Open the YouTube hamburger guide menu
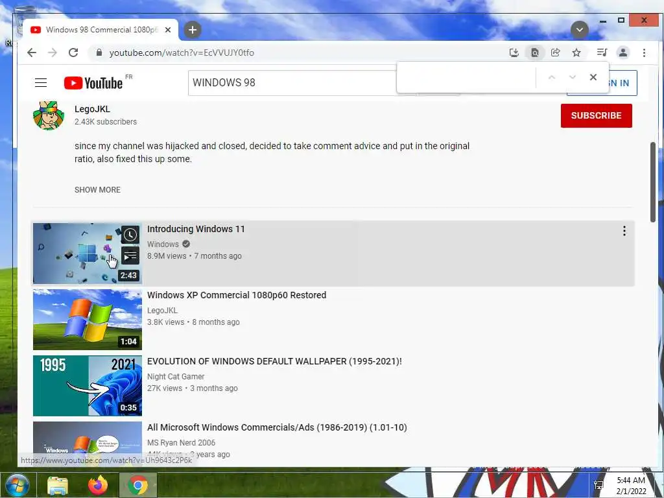The height and width of the screenshot is (498, 664). tap(41, 82)
